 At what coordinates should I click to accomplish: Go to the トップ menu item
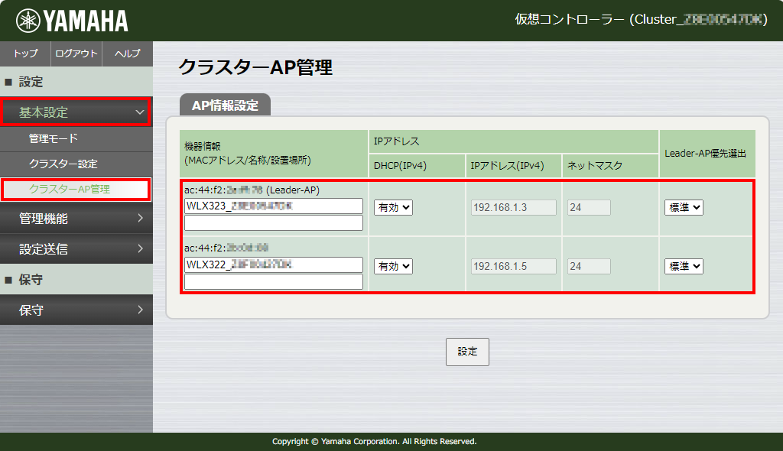(x=24, y=54)
